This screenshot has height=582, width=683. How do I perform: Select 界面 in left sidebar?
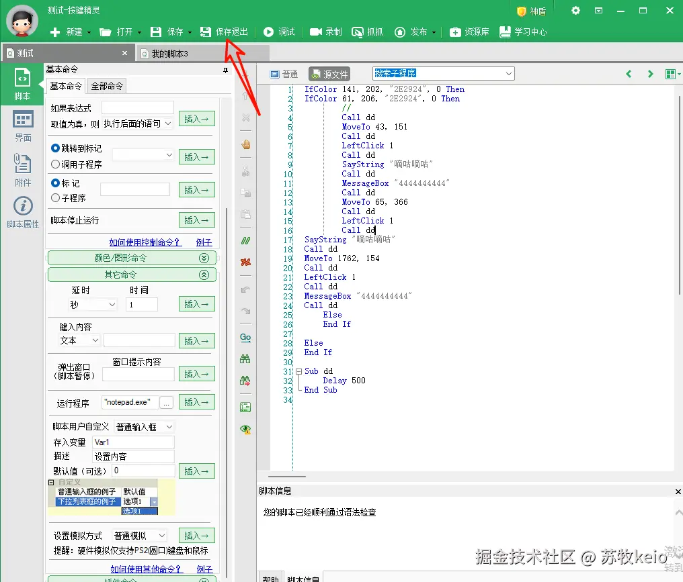(x=23, y=126)
